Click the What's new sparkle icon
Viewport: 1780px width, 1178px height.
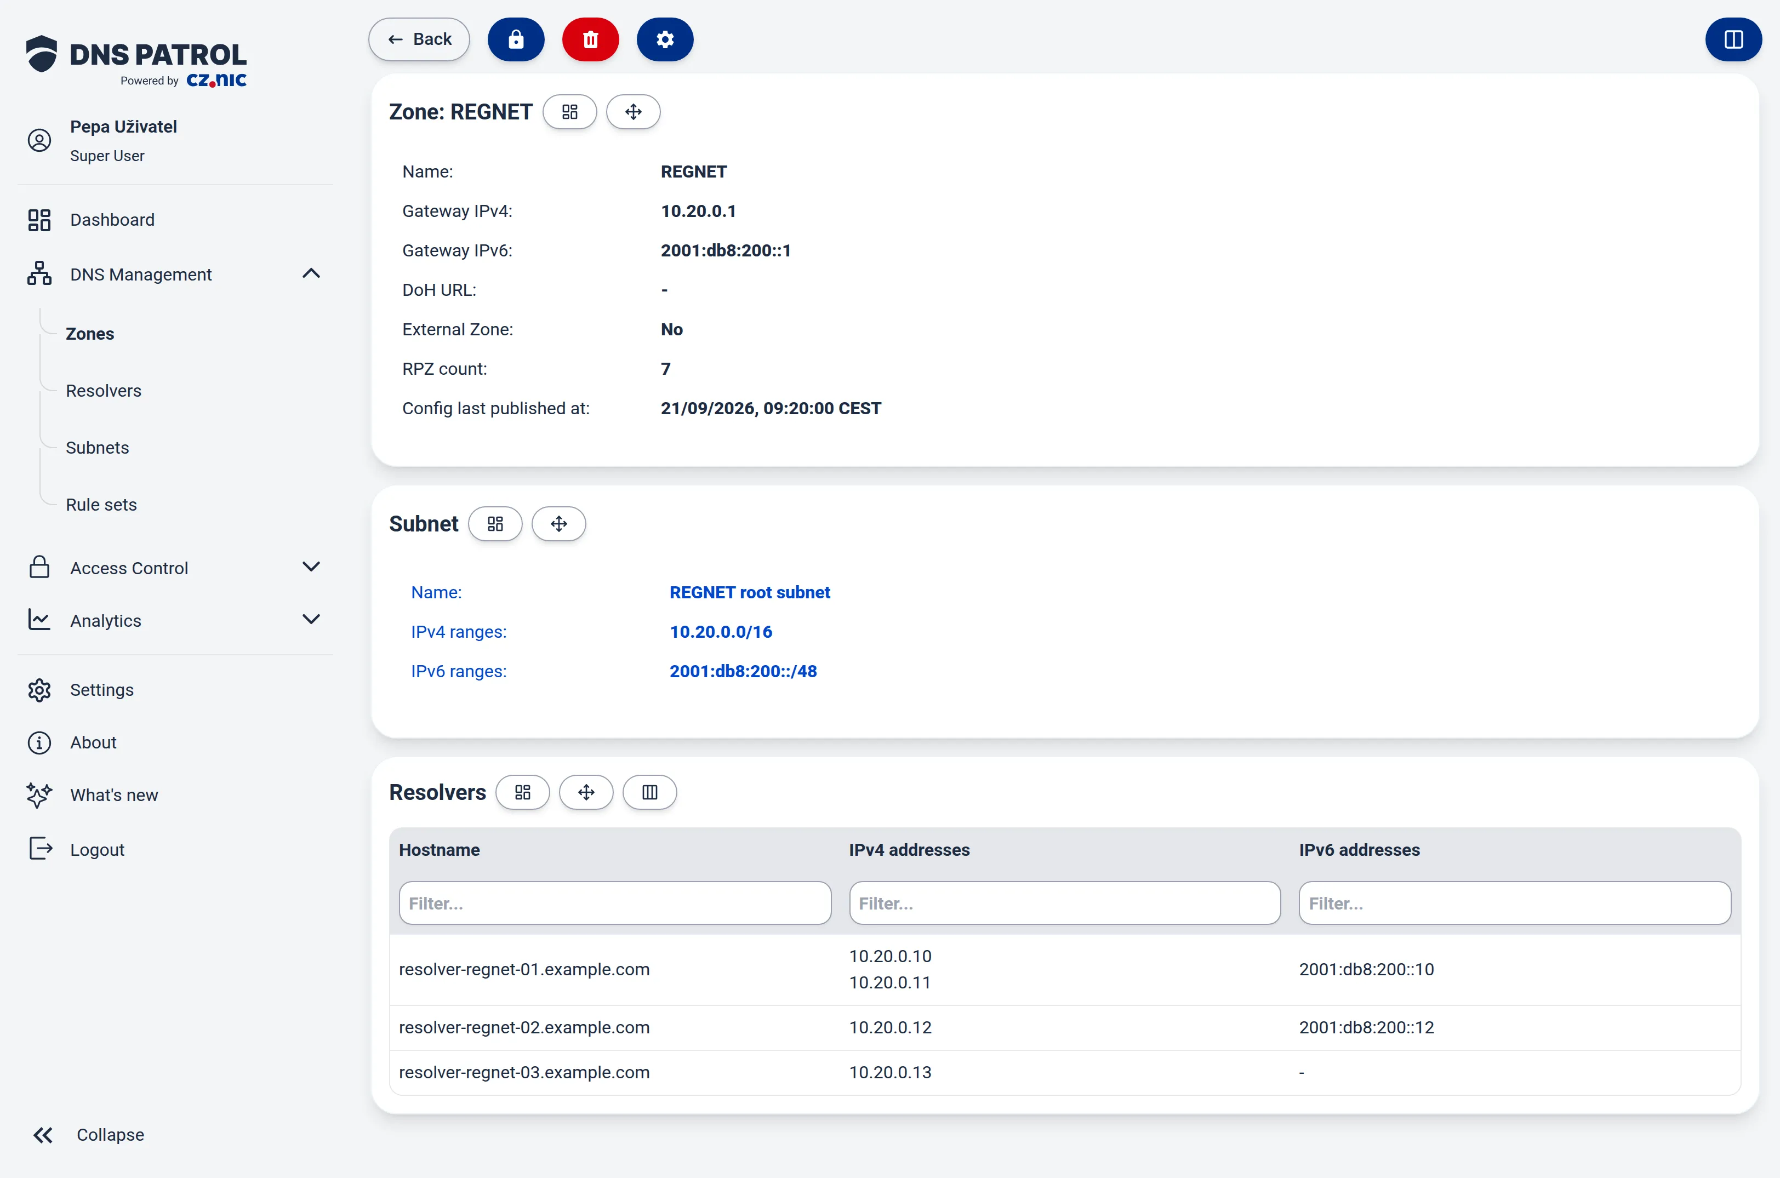(39, 795)
